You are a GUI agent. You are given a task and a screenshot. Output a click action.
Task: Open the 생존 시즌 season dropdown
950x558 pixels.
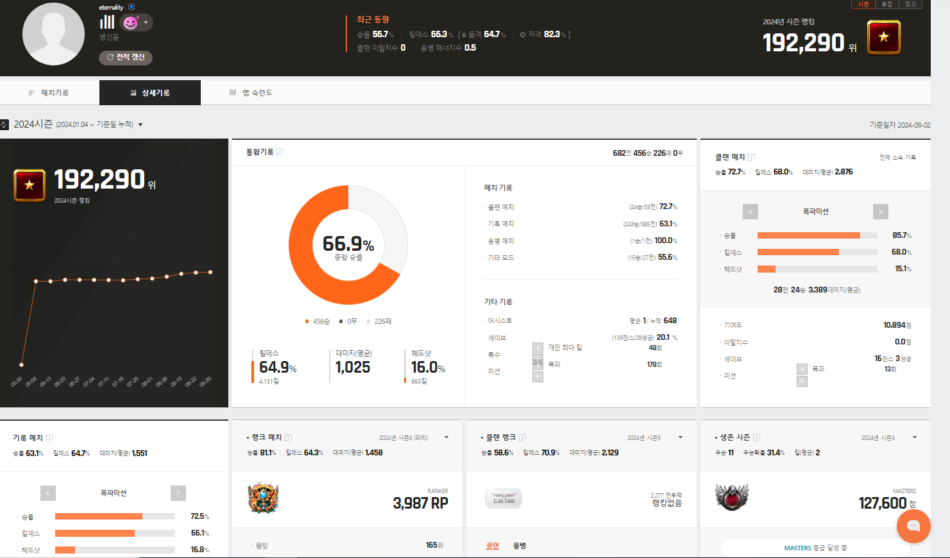click(915, 437)
